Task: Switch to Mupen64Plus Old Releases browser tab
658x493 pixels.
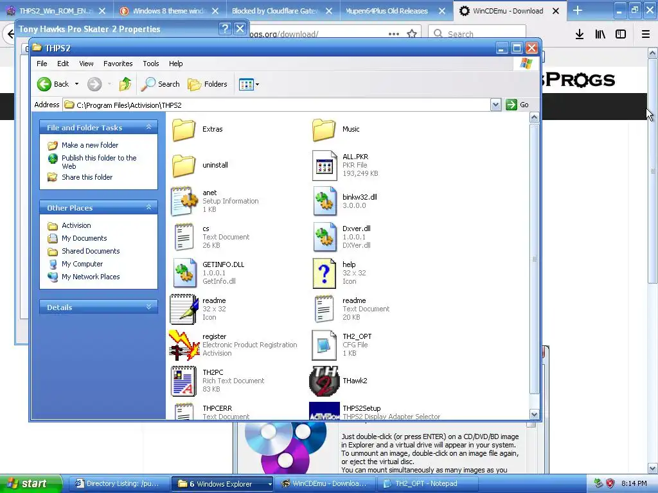Action: tap(386, 11)
